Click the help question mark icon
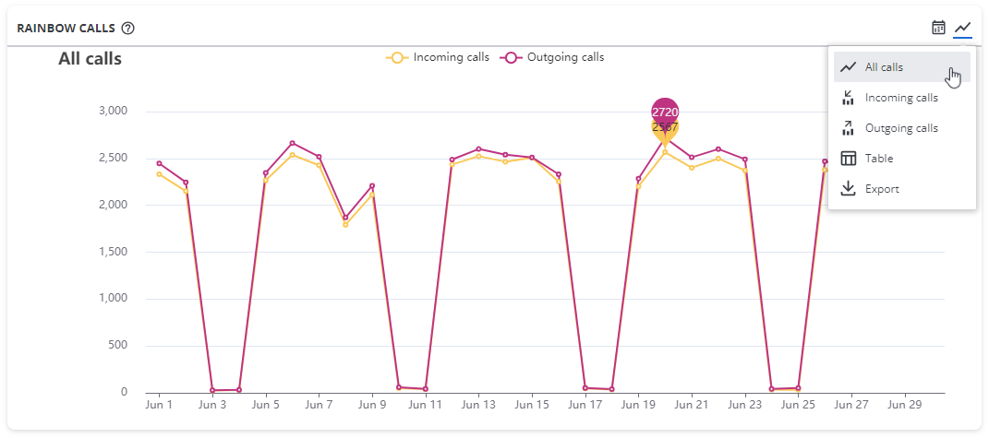989x438 pixels. 128,28
